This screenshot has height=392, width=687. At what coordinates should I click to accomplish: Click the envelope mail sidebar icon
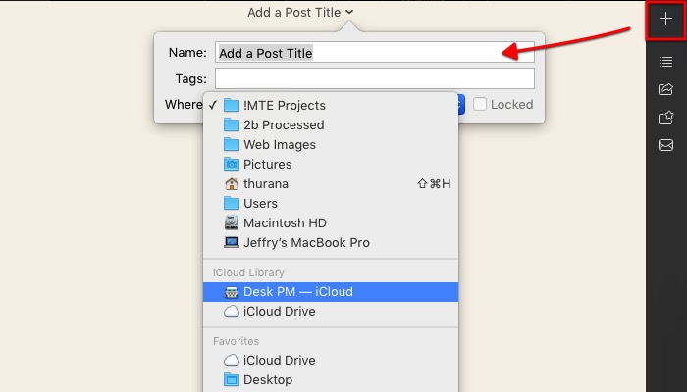point(665,146)
